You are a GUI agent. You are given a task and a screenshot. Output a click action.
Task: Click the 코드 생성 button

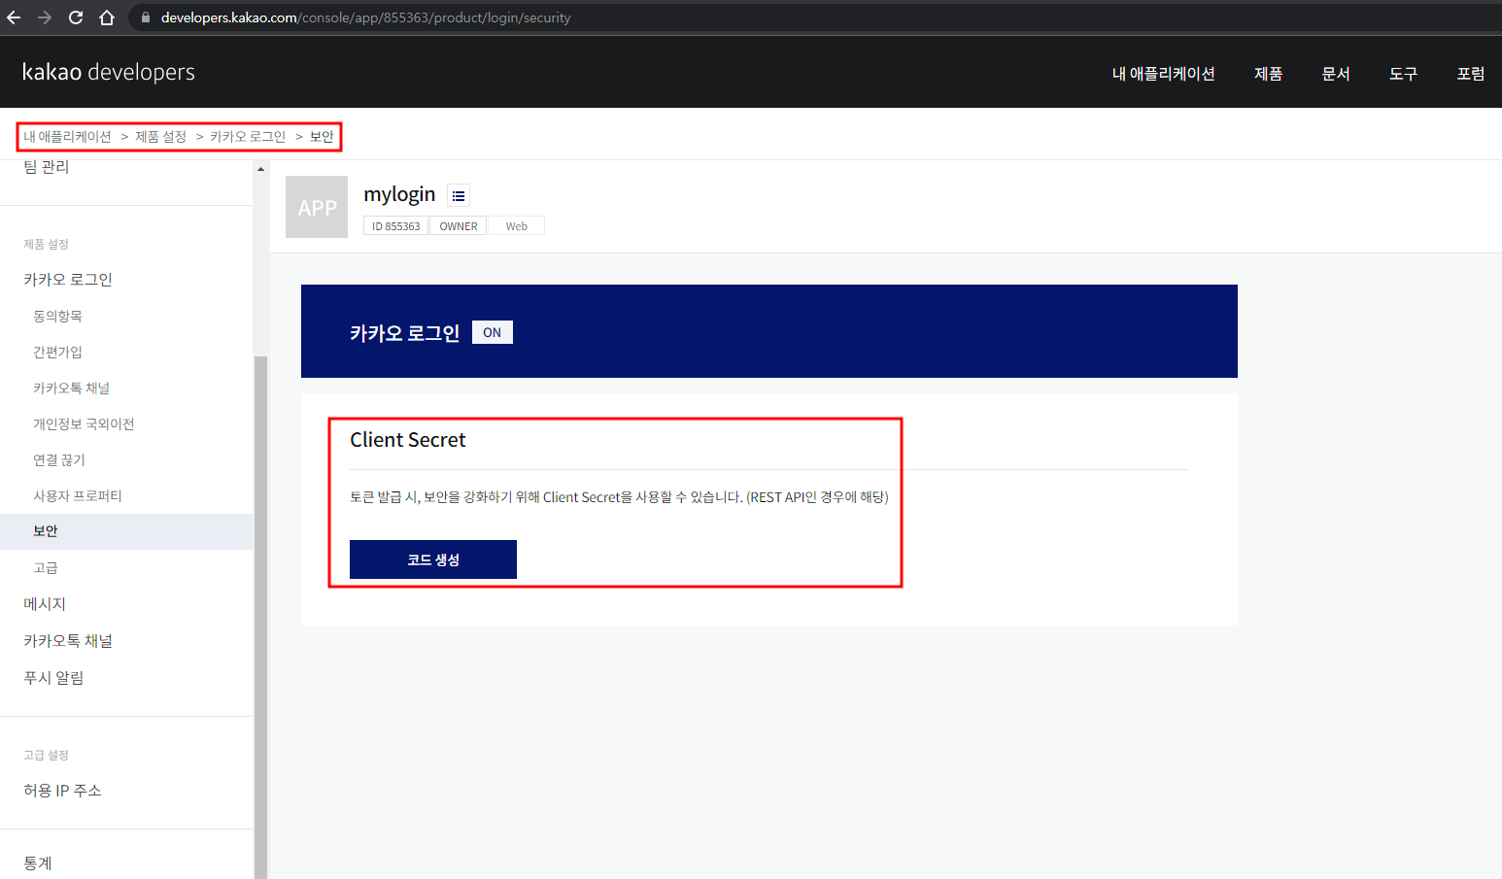click(433, 559)
